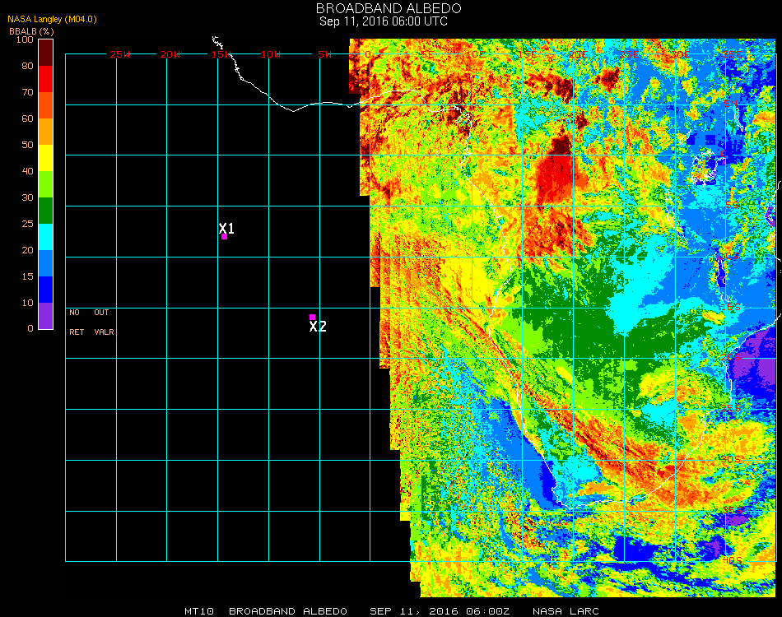Click the 15W longitude label
782x617 pixels.
221,54
